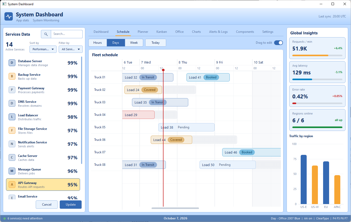Select the Load 41 Booked bar
This screenshot has width=351, height=222.
(208, 77)
